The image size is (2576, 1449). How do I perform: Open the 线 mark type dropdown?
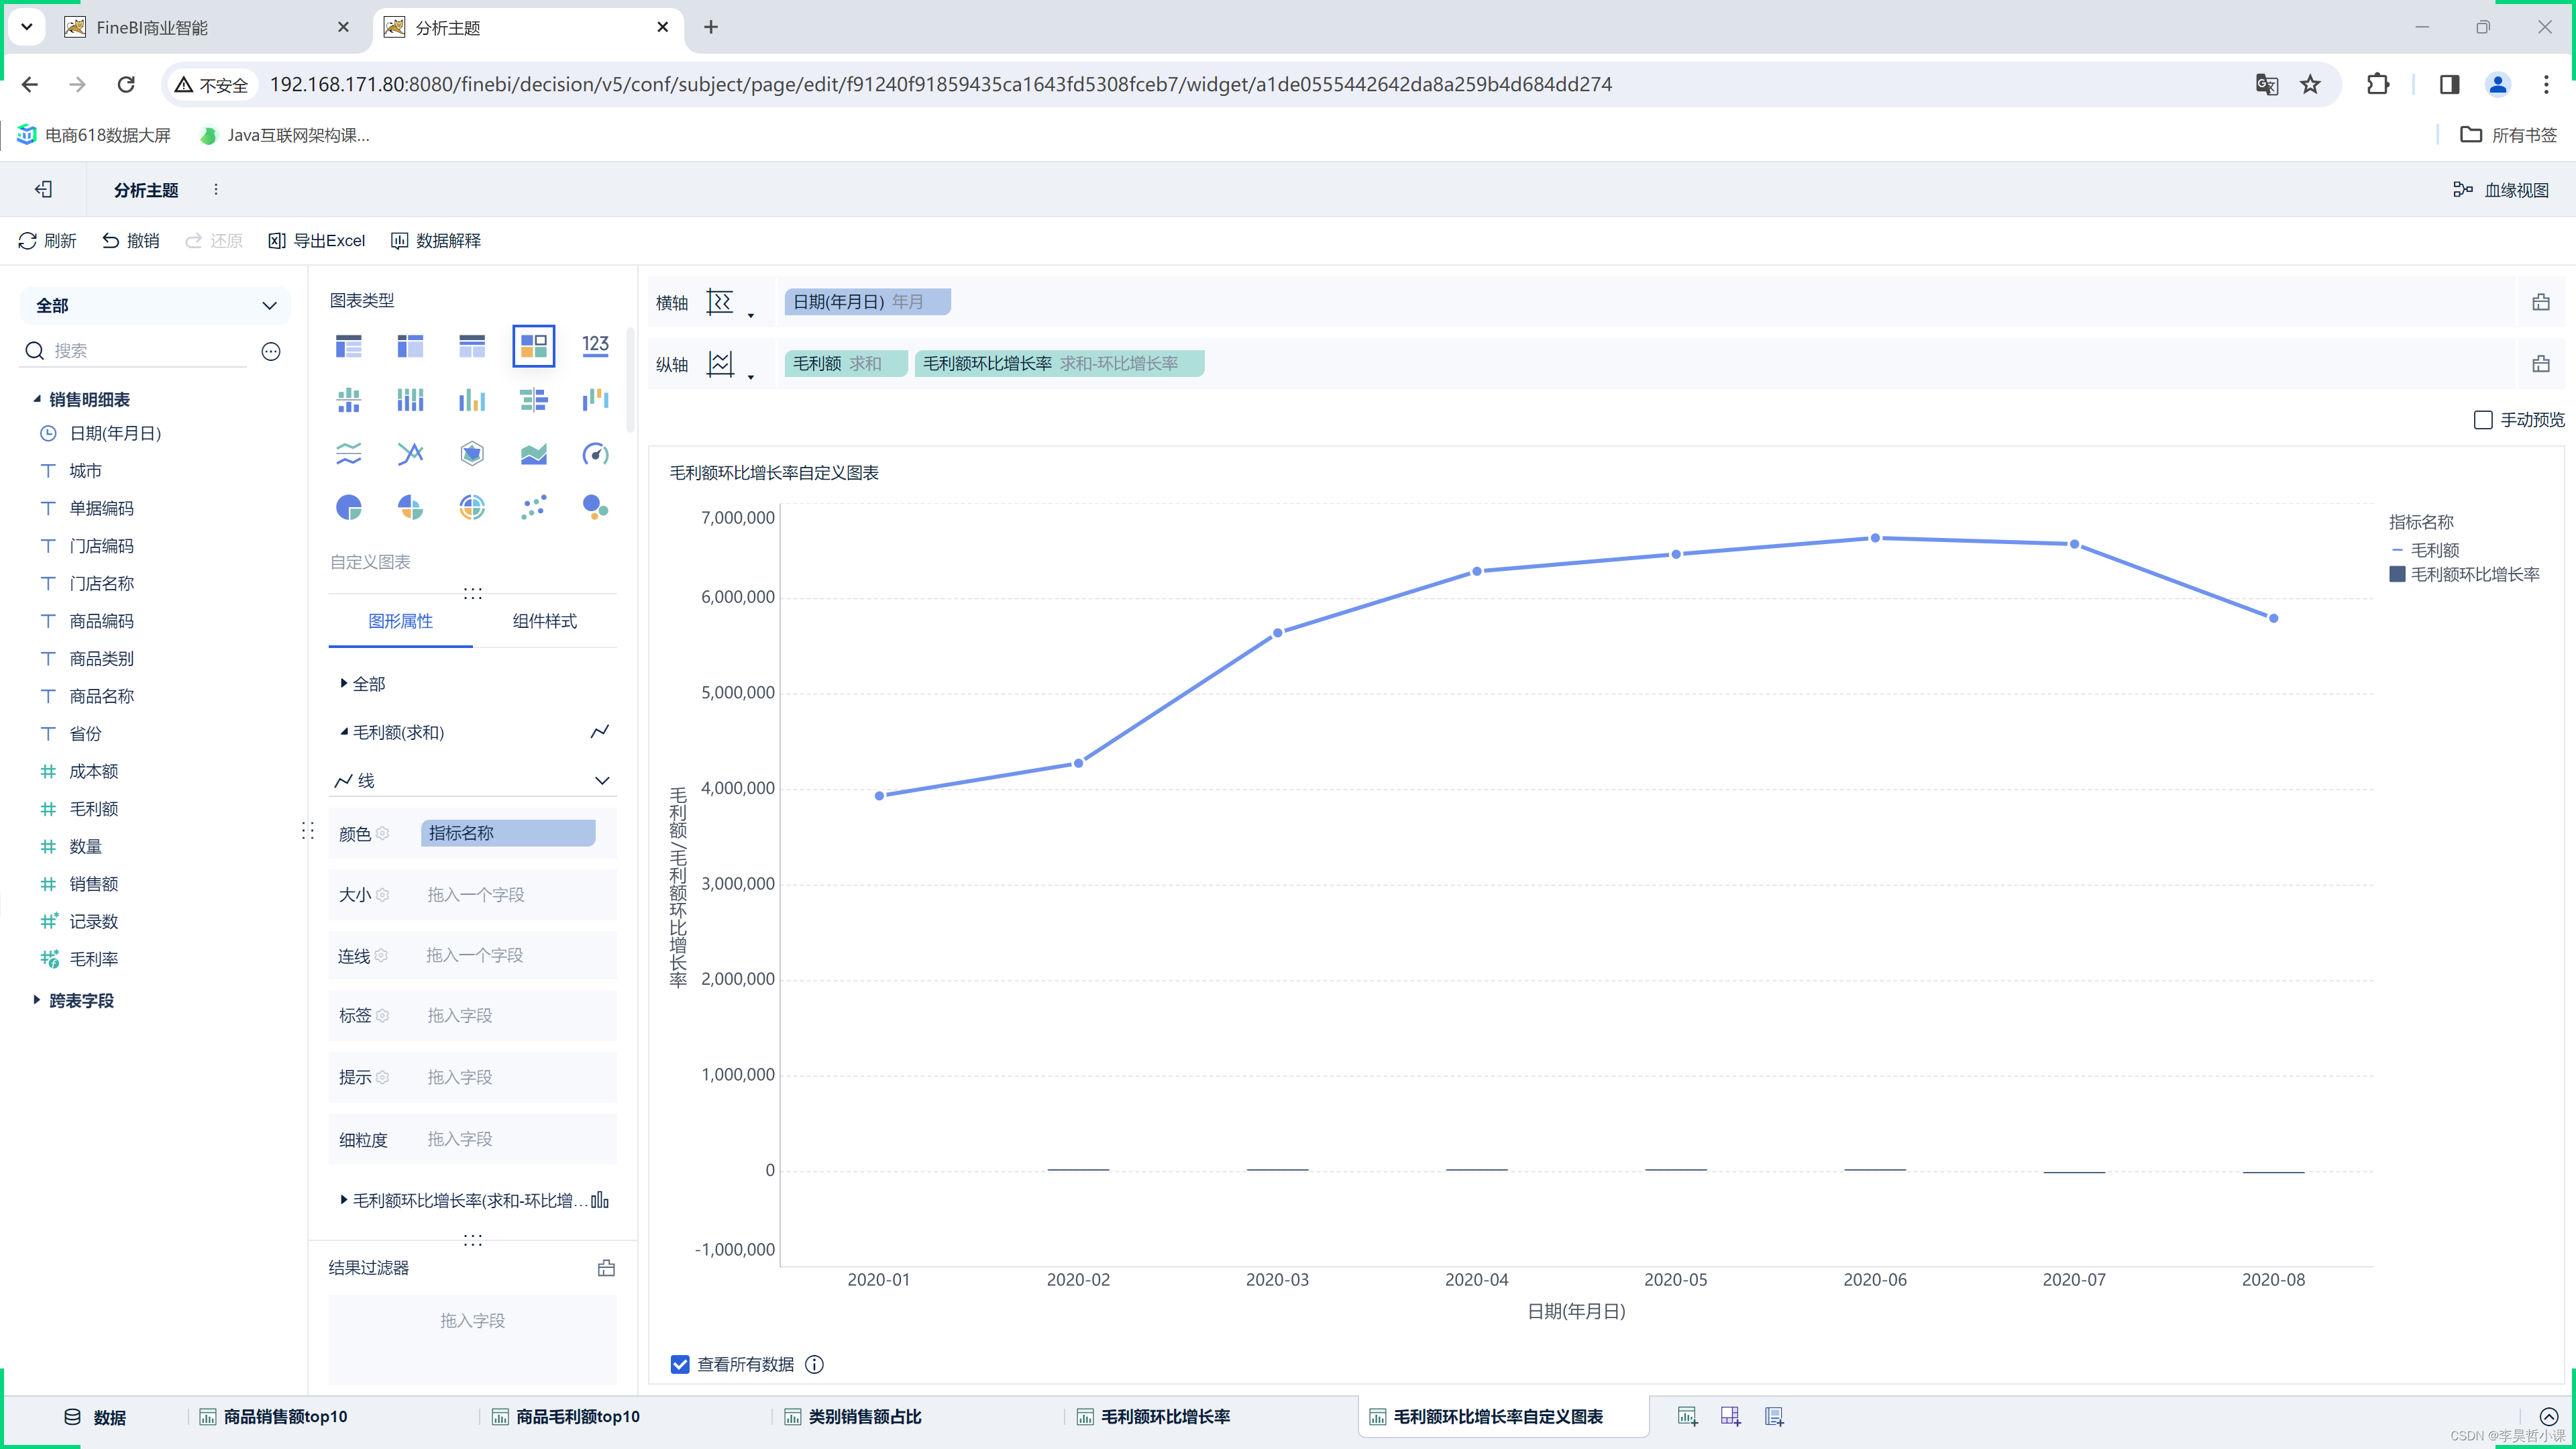(472, 780)
